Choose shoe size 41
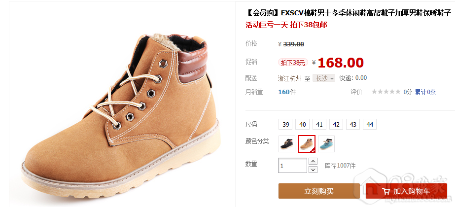The height and width of the screenshot is (207, 455). [319, 125]
